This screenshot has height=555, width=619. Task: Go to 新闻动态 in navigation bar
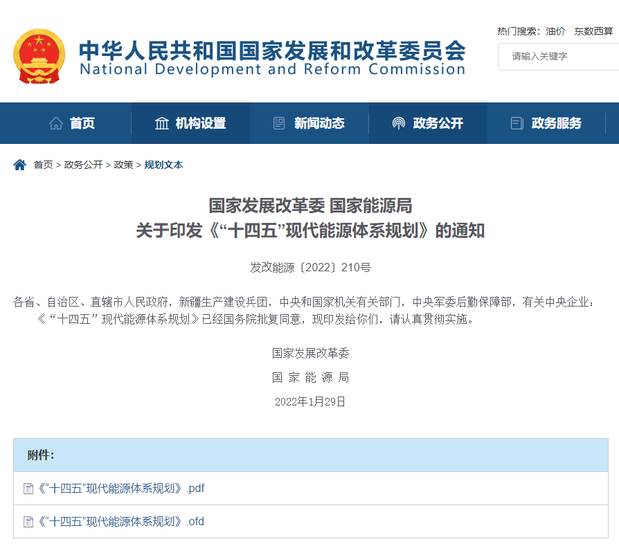click(x=319, y=123)
